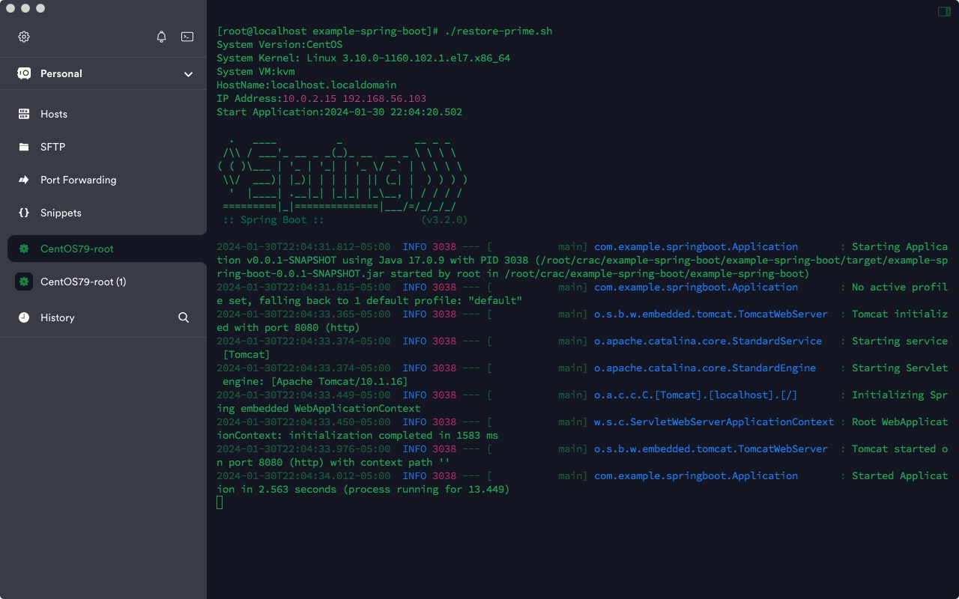Viewport: 959px width, 599px height.
Task: Click the Personal vault icon
Action: pos(24,73)
